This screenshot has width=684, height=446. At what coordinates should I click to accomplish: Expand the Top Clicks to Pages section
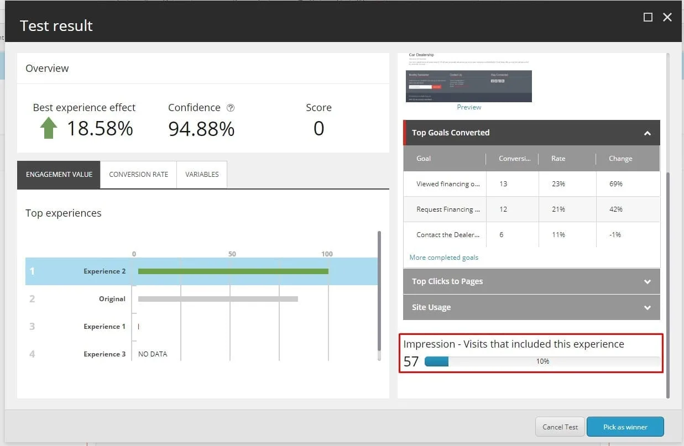[647, 281]
